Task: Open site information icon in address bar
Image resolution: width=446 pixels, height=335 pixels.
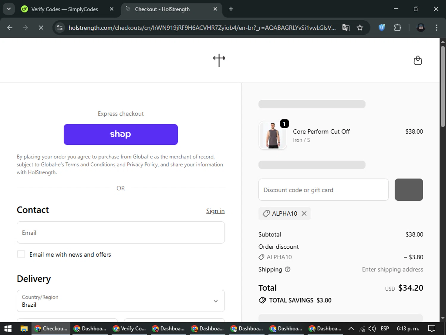Action: pos(60,28)
